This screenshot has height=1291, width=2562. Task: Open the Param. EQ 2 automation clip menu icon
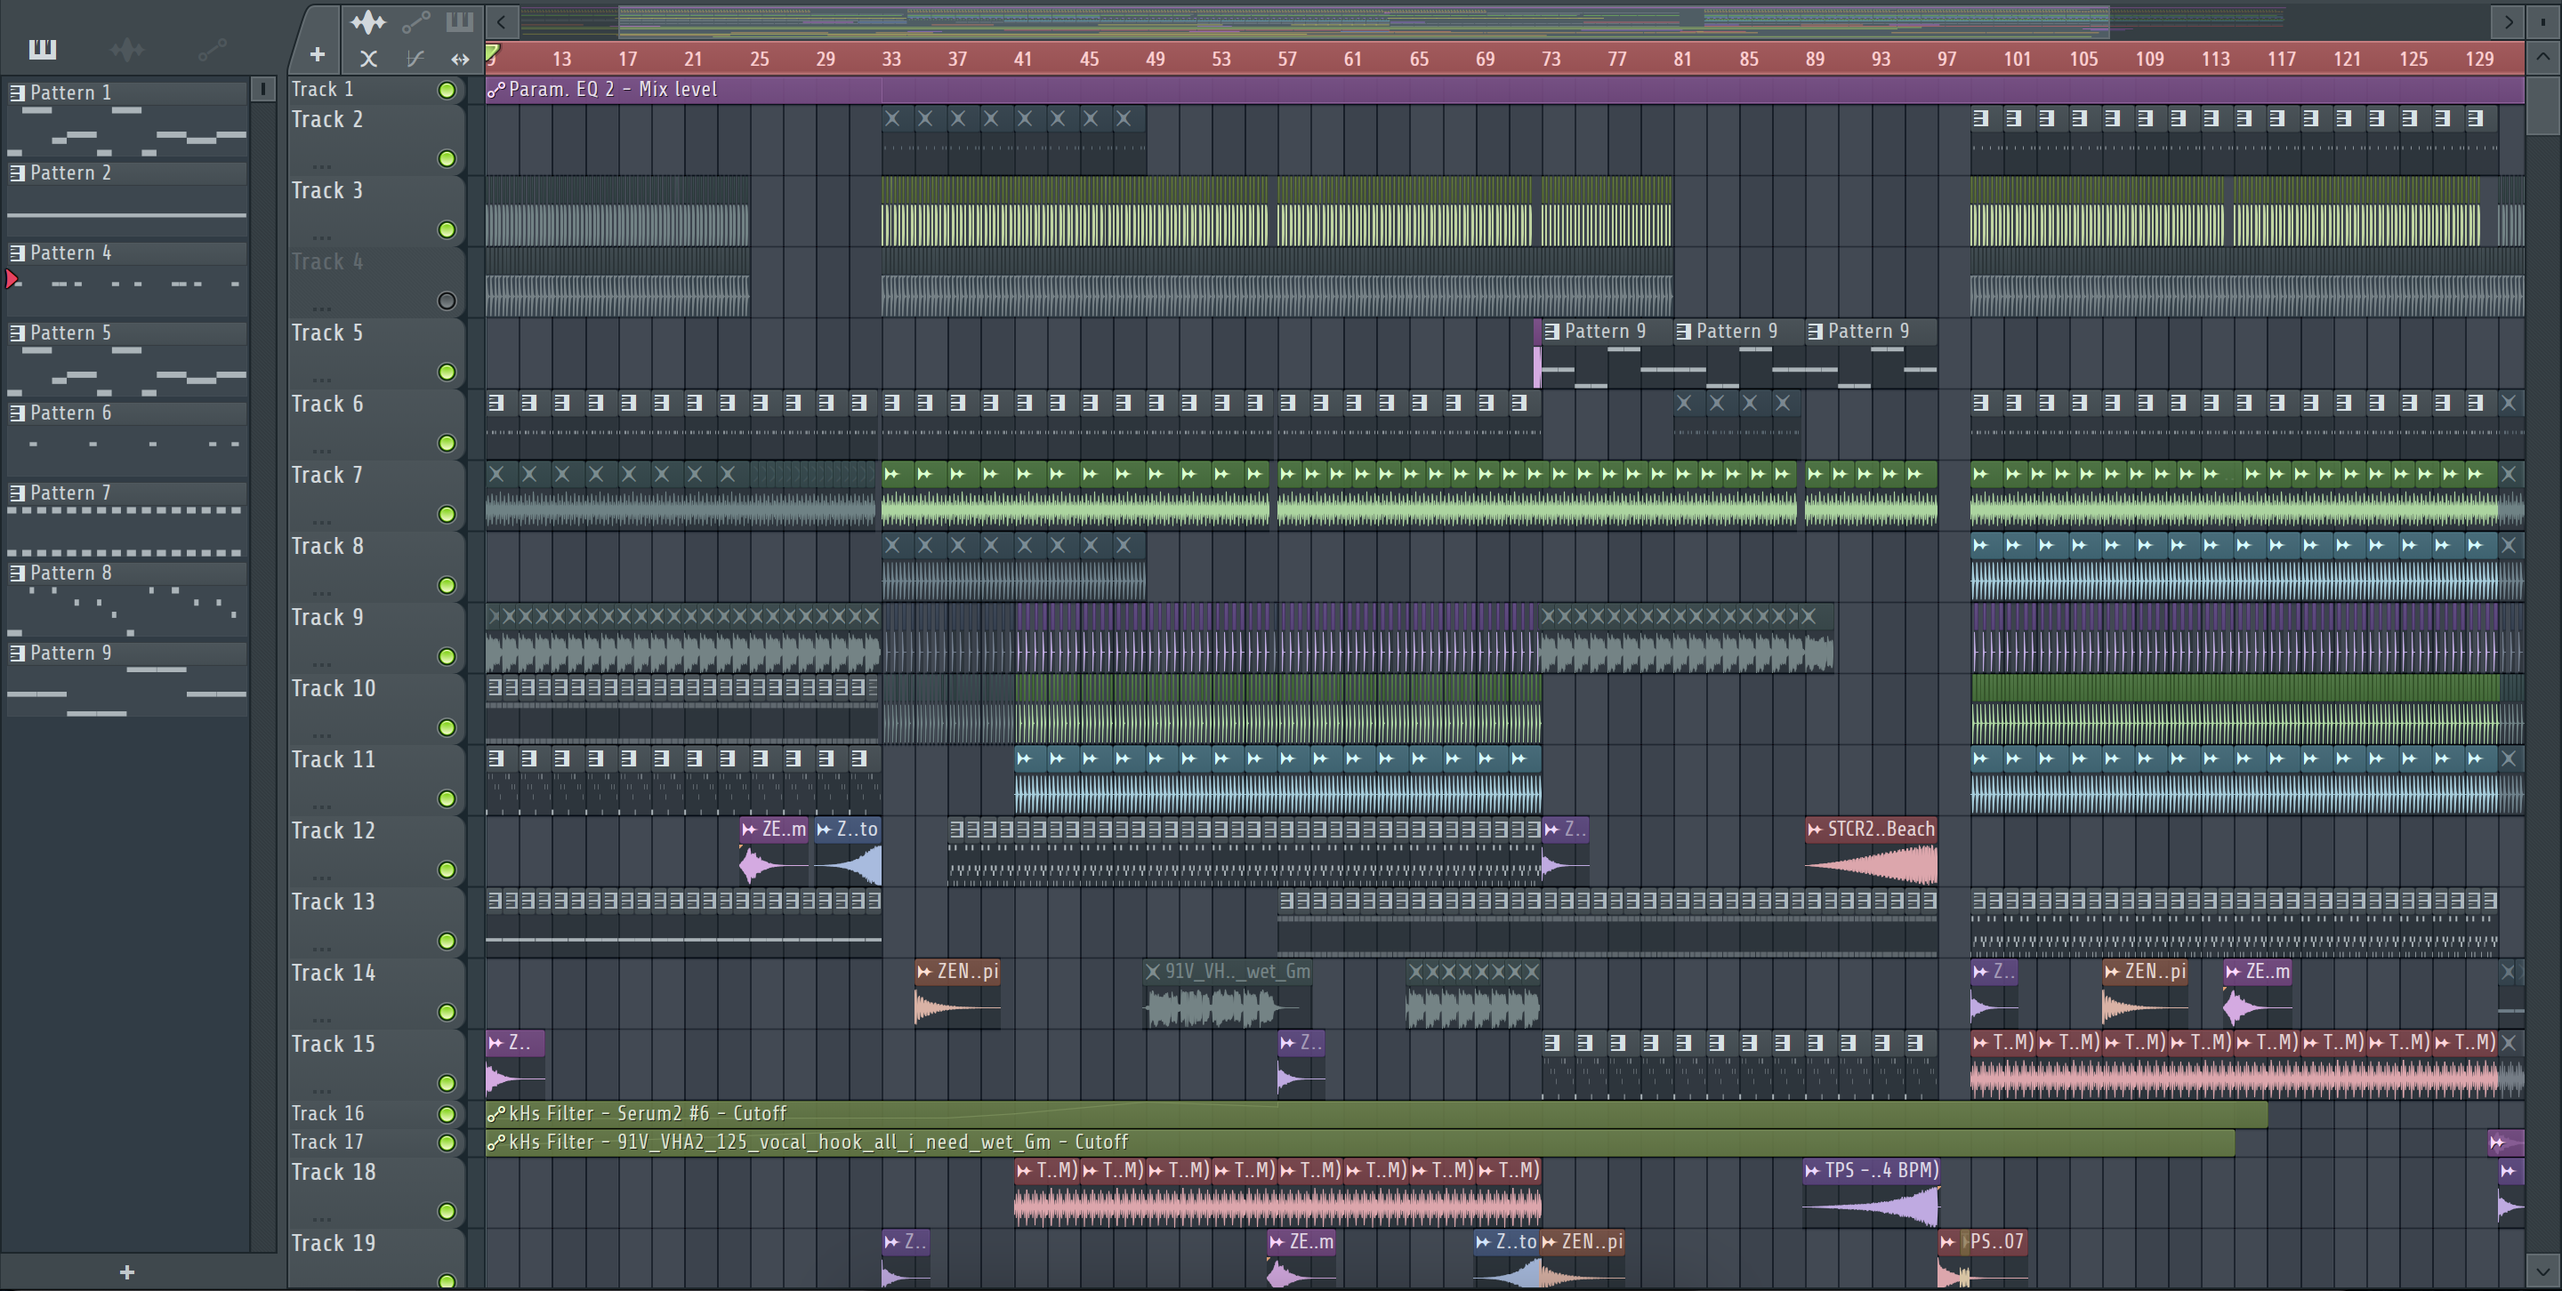tap(495, 91)
